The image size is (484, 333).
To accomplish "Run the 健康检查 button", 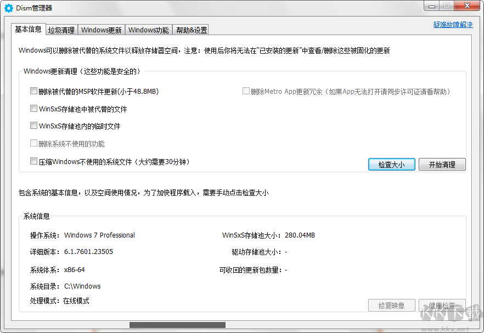I will coord(442,306).
